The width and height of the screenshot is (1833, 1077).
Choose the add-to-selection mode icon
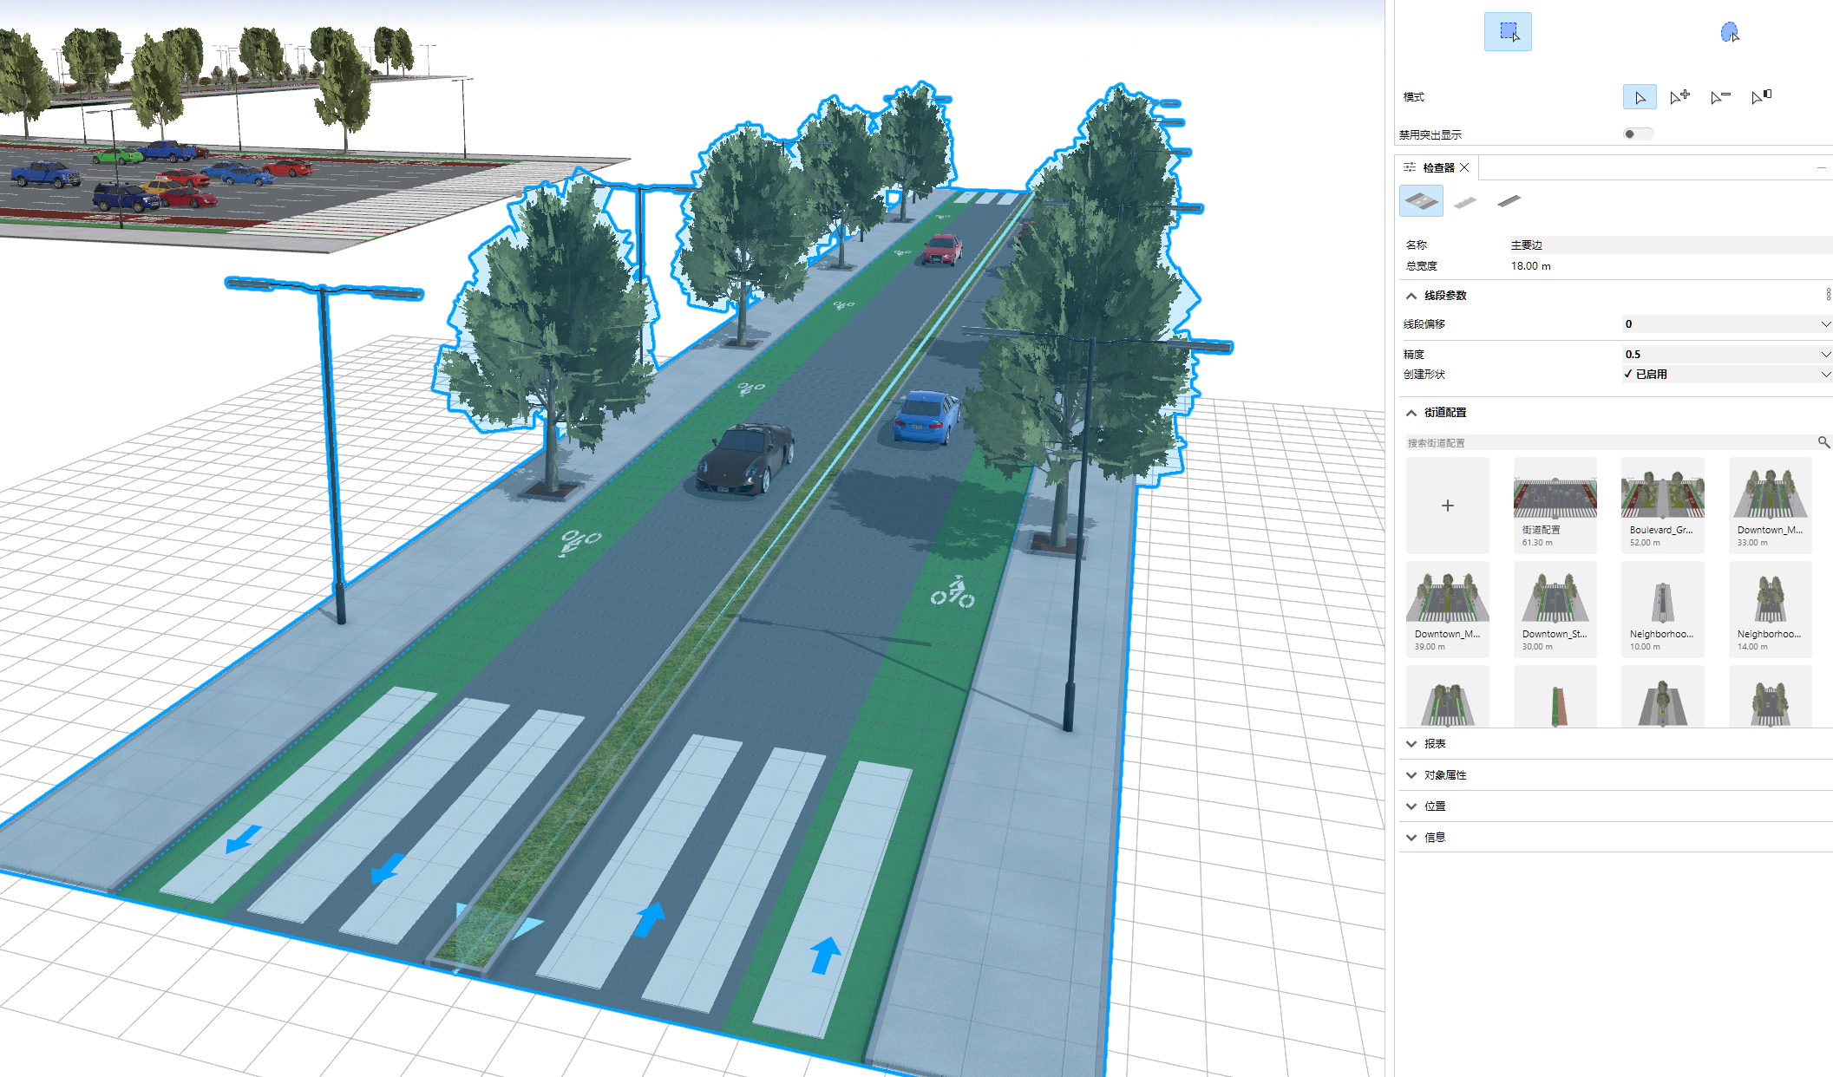[1679, 97]
